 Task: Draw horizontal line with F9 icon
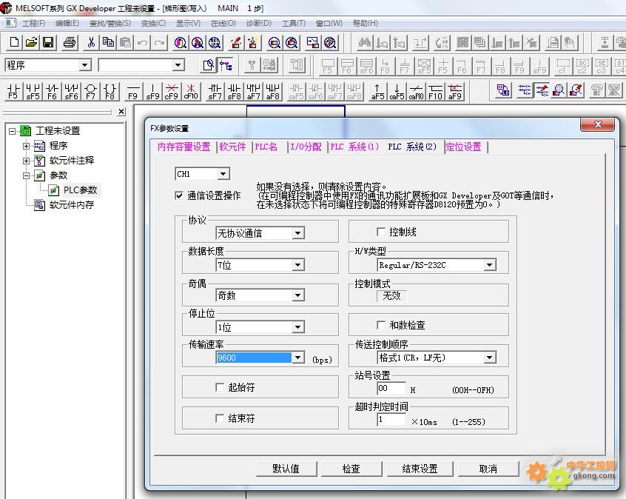point(133,92)
